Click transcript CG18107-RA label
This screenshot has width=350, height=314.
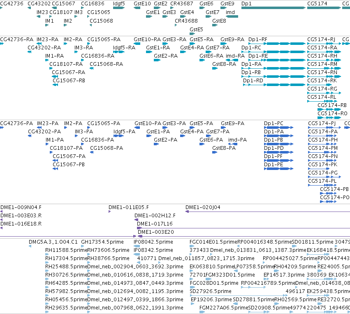[66, 64]
